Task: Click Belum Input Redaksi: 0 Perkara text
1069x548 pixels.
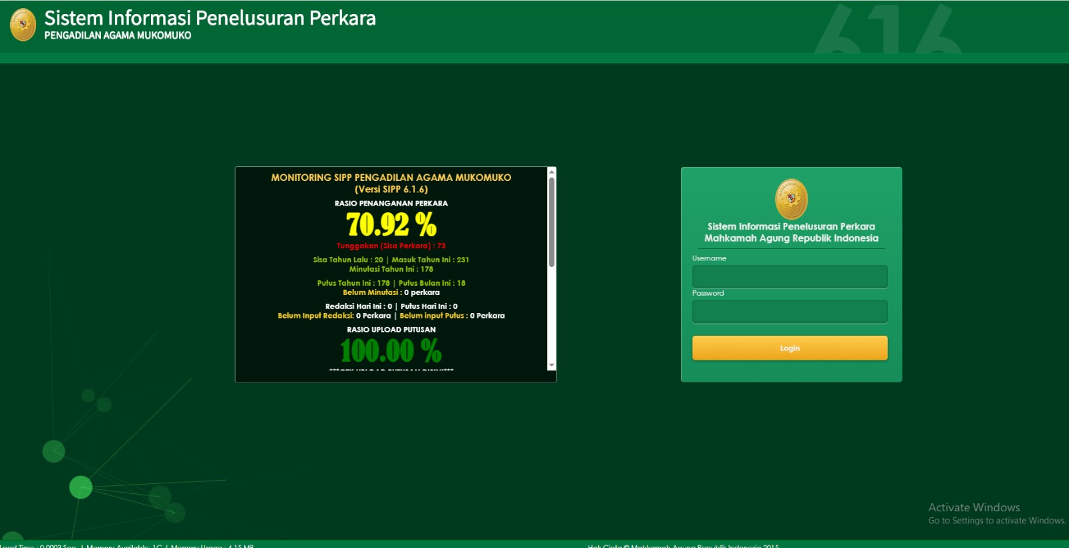Action: pos(334,316)
